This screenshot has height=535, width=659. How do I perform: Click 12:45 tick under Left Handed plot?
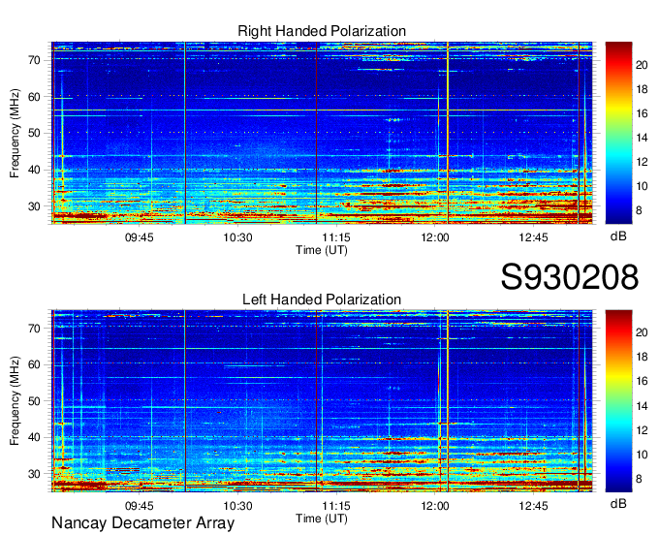tap(533, 506)
